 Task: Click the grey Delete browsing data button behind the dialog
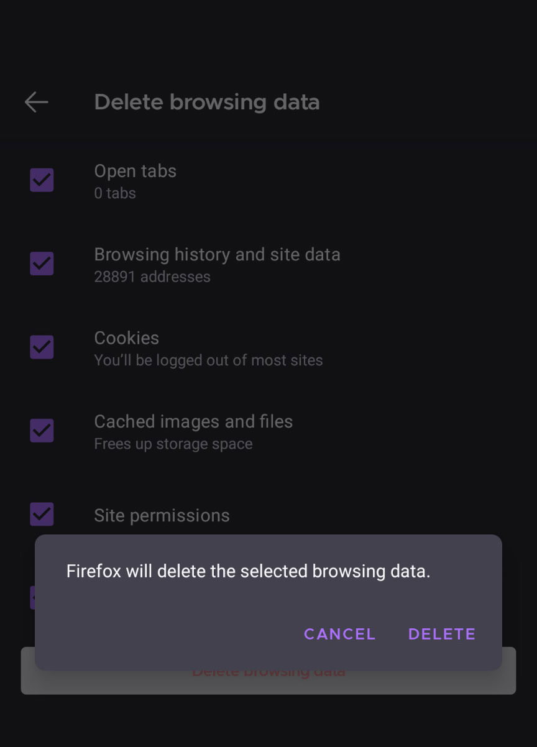tap(268, 682)
